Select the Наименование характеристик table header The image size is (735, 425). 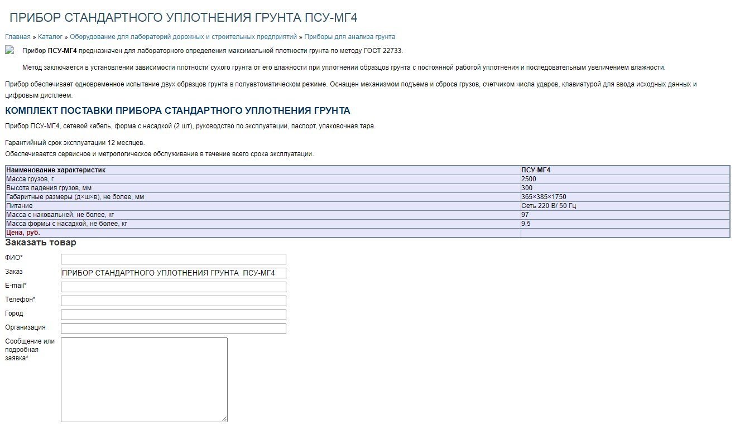pos(56,170)
